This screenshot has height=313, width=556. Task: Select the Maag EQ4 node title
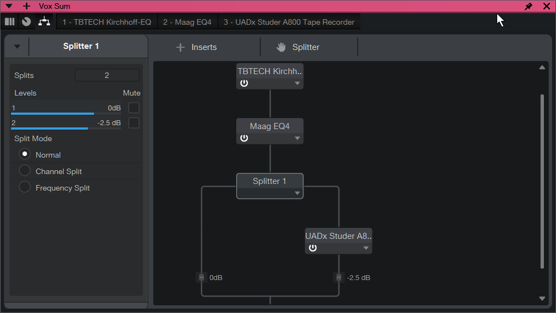pyautogui.click(x=270, y=126)
